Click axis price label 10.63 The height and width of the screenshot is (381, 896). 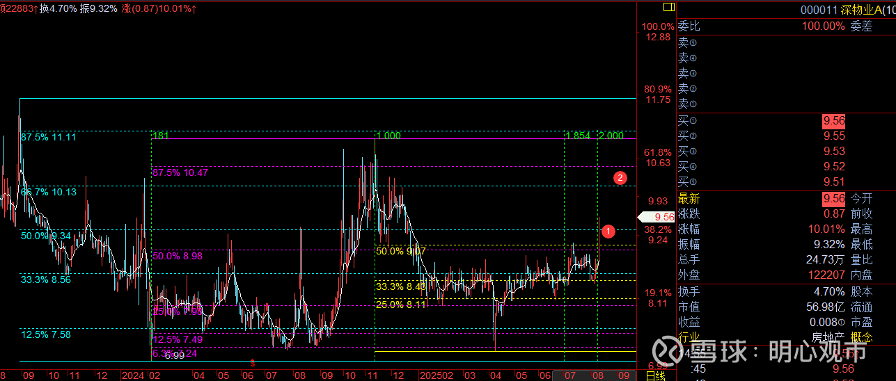pyautogui.click(x=657, y=163)
